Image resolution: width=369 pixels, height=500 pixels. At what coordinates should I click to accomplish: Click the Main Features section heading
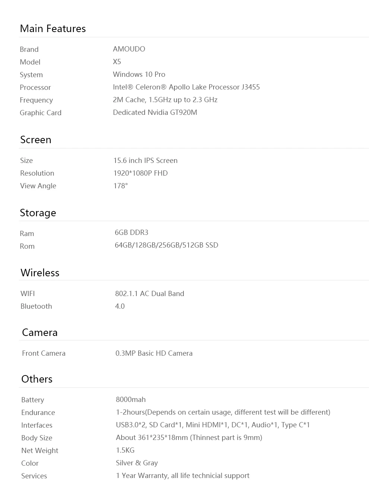coord(53,29)
